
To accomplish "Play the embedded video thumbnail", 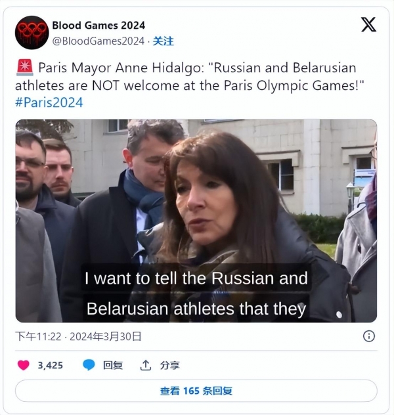I will tap(196, 221).
